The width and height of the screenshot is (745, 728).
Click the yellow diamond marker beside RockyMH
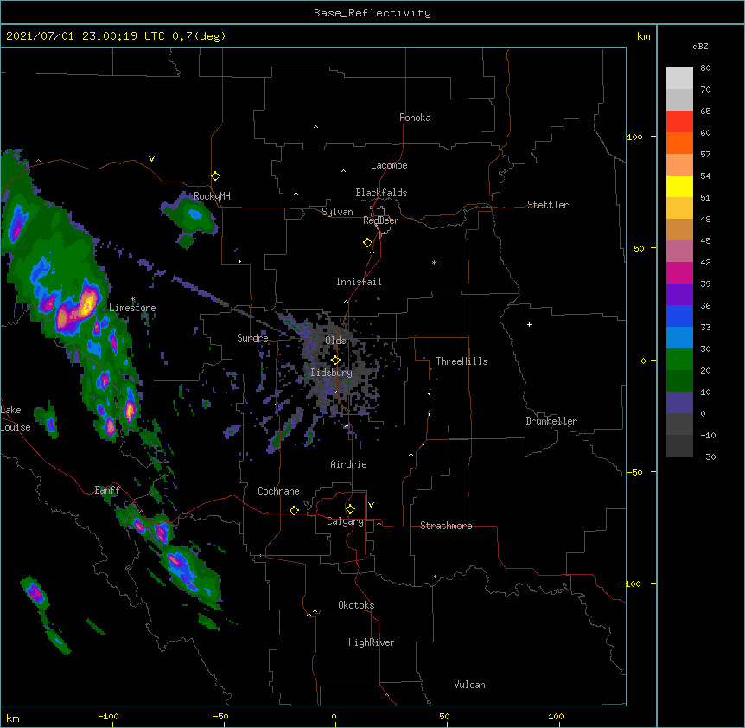pyautogui.click(x=216, y=176)
